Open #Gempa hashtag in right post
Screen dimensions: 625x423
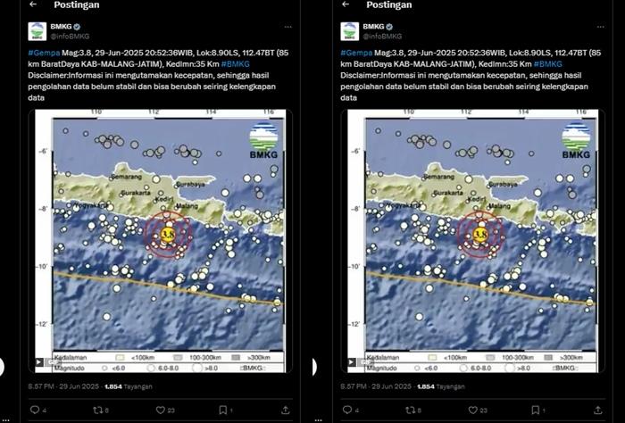356,53
